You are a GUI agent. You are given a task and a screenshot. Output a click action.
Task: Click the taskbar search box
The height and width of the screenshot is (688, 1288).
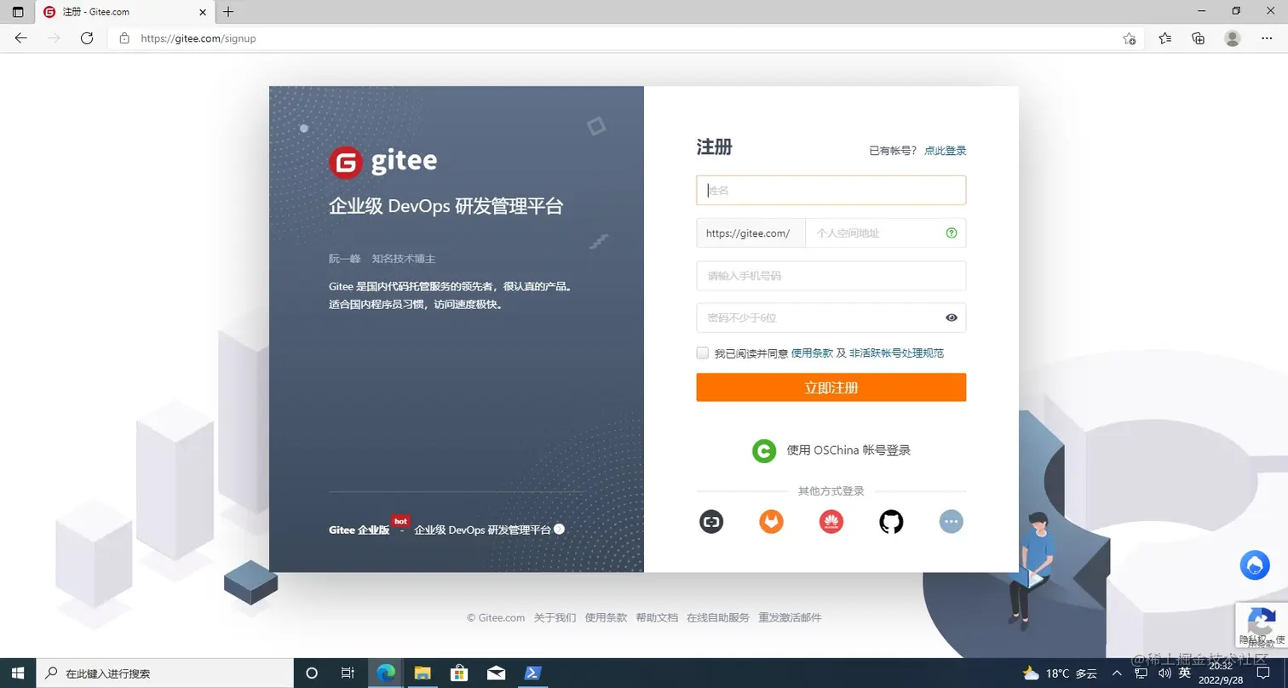[x=164, y=673]
